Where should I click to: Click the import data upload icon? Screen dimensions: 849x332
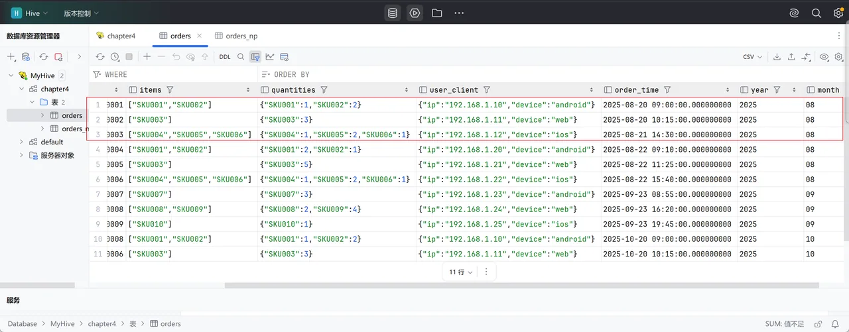tap(792, 57)
